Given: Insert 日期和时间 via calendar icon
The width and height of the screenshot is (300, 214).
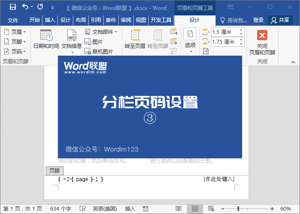Looking at the screenshot, I should (46, 39).
